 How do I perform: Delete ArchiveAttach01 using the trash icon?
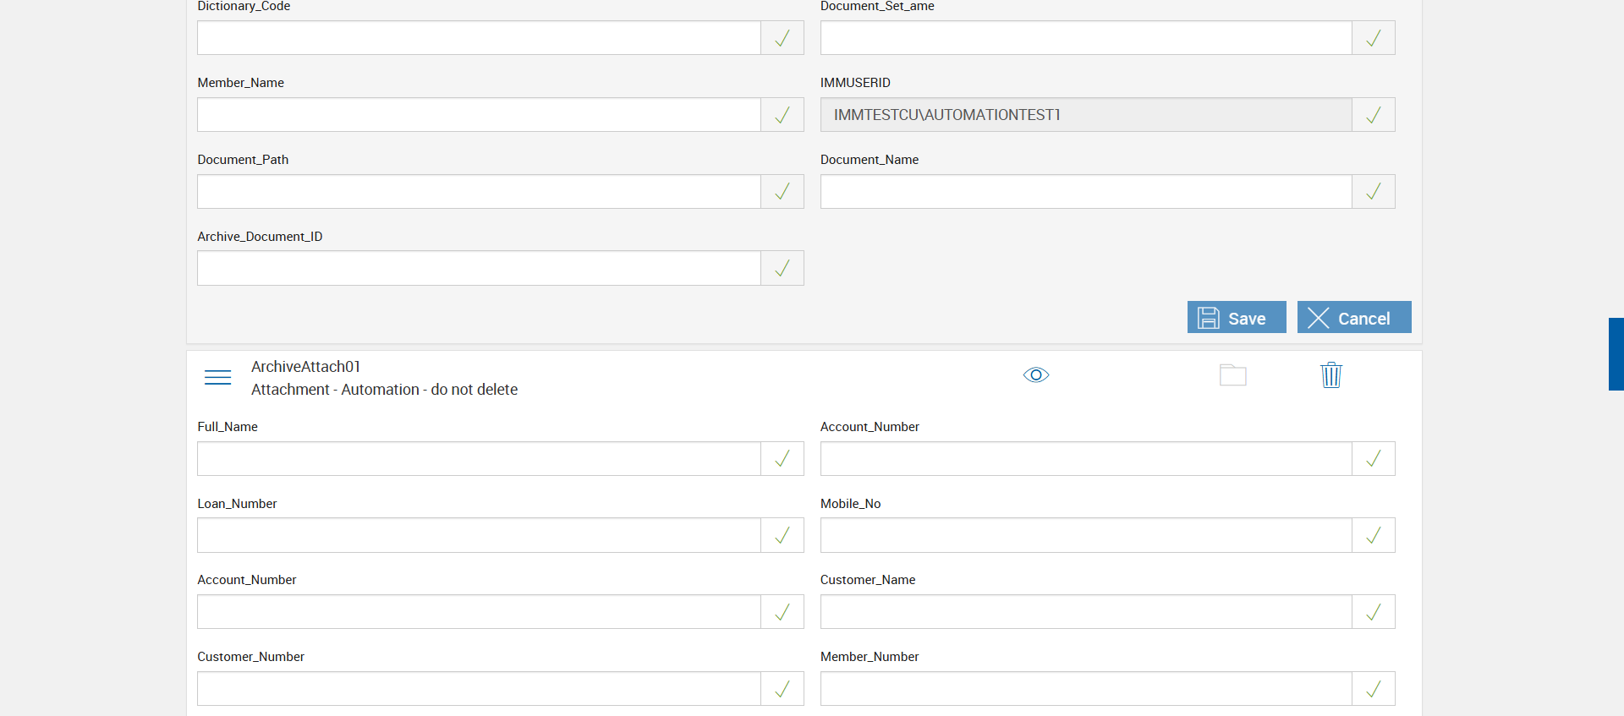(1330, 375)
